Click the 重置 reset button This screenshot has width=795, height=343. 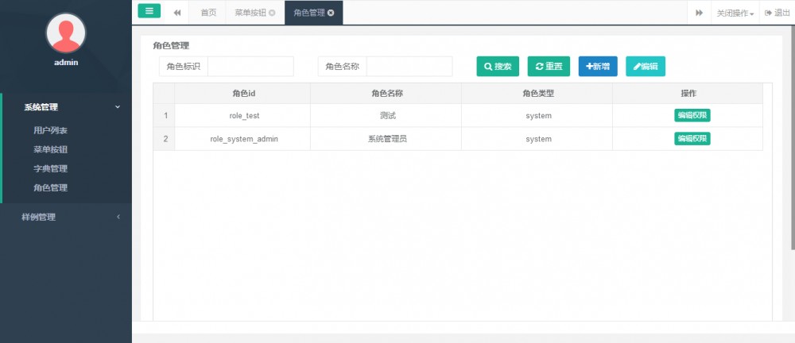click(549, 67)
